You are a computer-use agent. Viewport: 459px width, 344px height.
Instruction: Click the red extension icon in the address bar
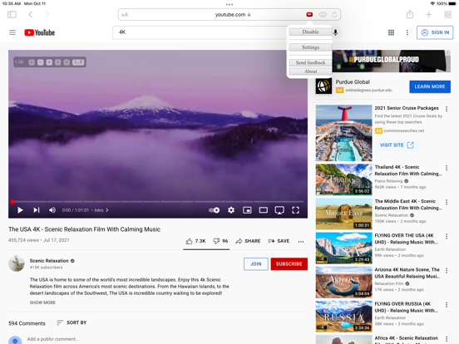(309, 14)
